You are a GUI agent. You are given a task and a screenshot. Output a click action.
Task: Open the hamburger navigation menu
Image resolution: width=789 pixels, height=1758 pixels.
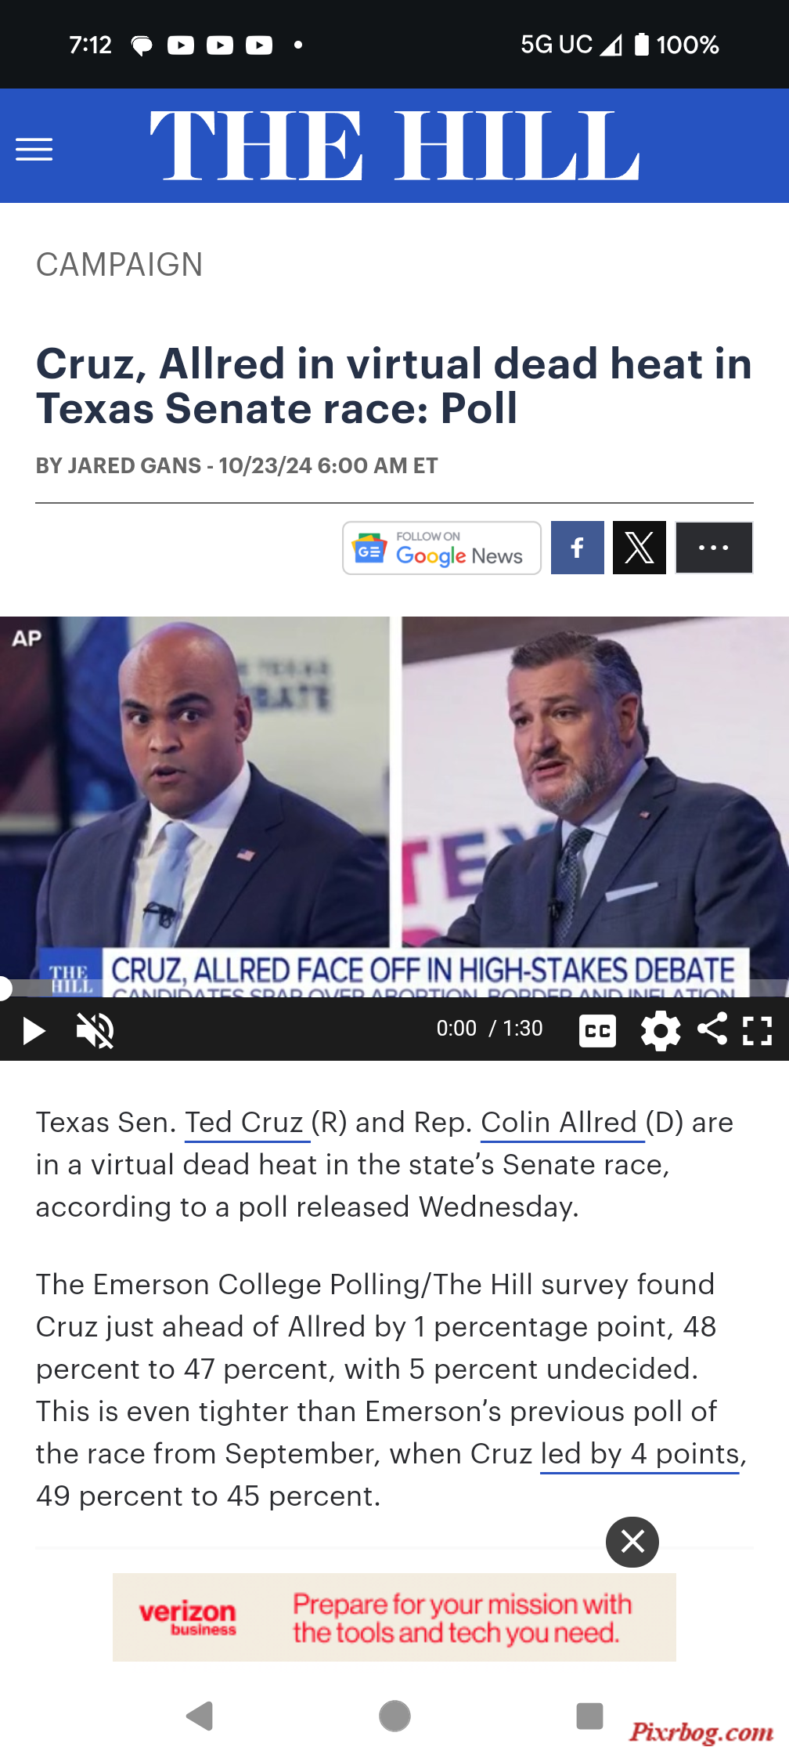(x=34, y=149)
